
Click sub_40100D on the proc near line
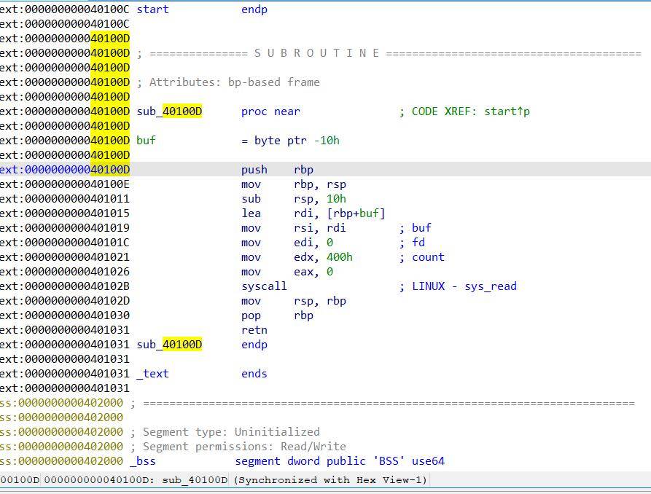tap(169, 111)
